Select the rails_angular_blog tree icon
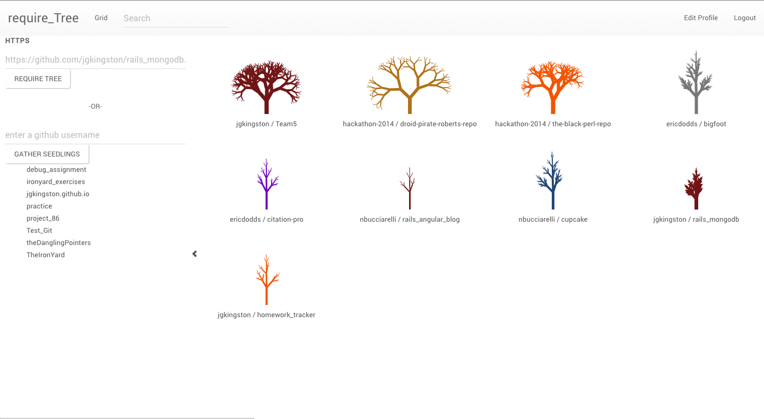 pyautogui.click(x=410, y=188)
